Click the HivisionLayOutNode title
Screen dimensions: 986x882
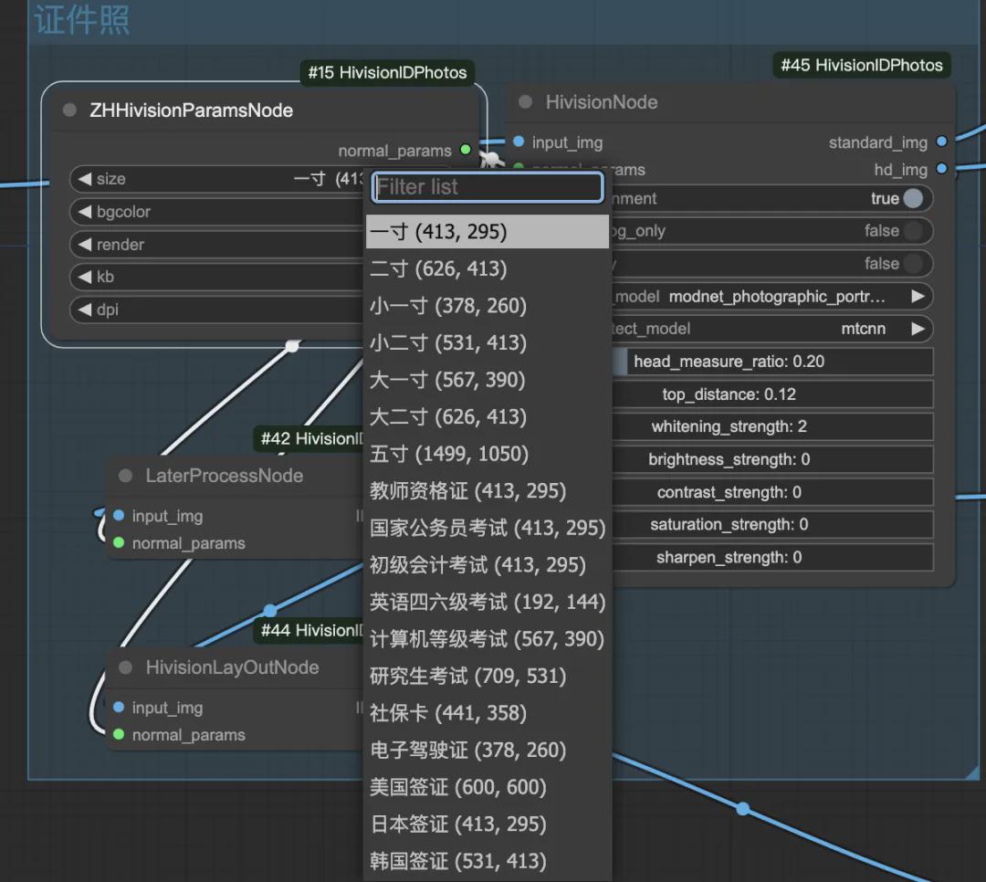(232, 667)
